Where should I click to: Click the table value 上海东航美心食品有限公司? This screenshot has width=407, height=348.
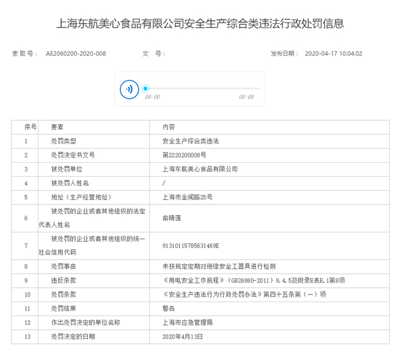[x=200, y=169]
